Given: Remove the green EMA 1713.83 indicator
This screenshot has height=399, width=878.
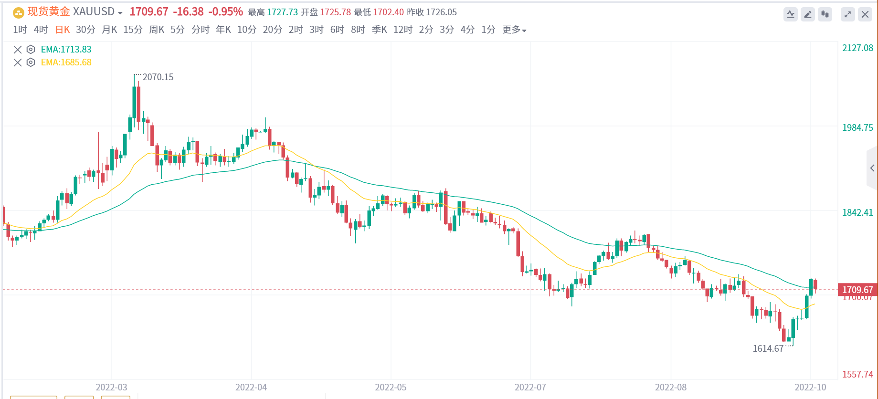Looking at the screenshot, I should point(18,49).
